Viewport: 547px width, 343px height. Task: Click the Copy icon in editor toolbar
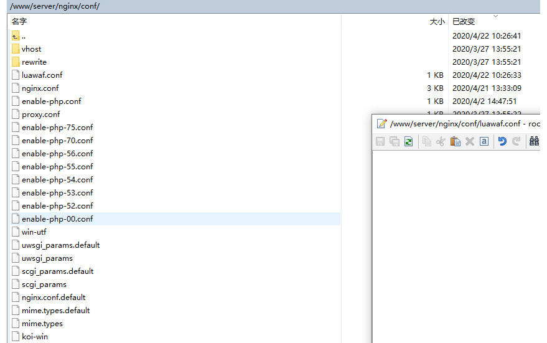(x=427, y=141)
